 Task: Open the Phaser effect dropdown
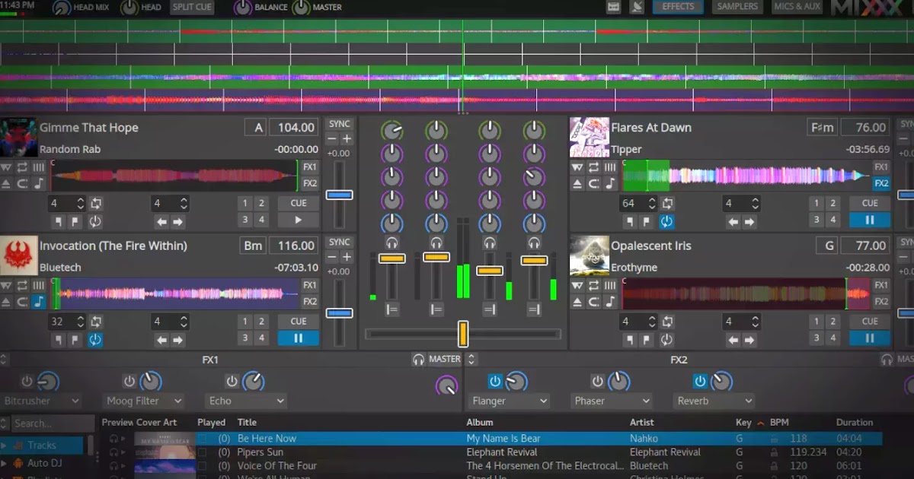[611, 401]
